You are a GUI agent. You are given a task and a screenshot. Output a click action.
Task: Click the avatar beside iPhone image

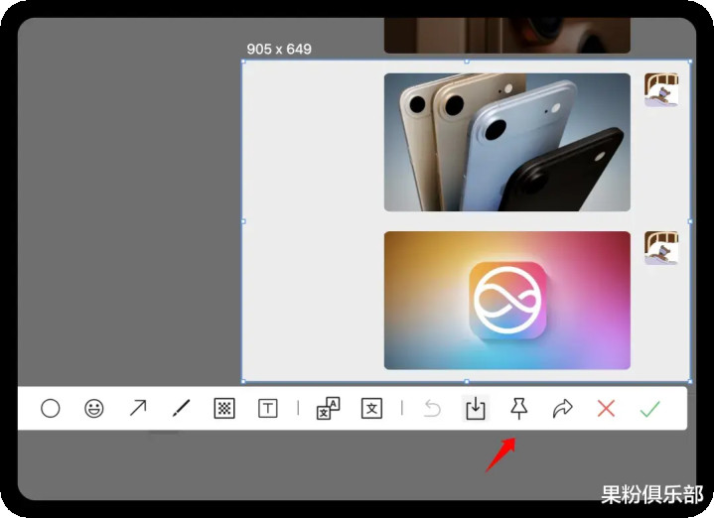click(661, 90)
